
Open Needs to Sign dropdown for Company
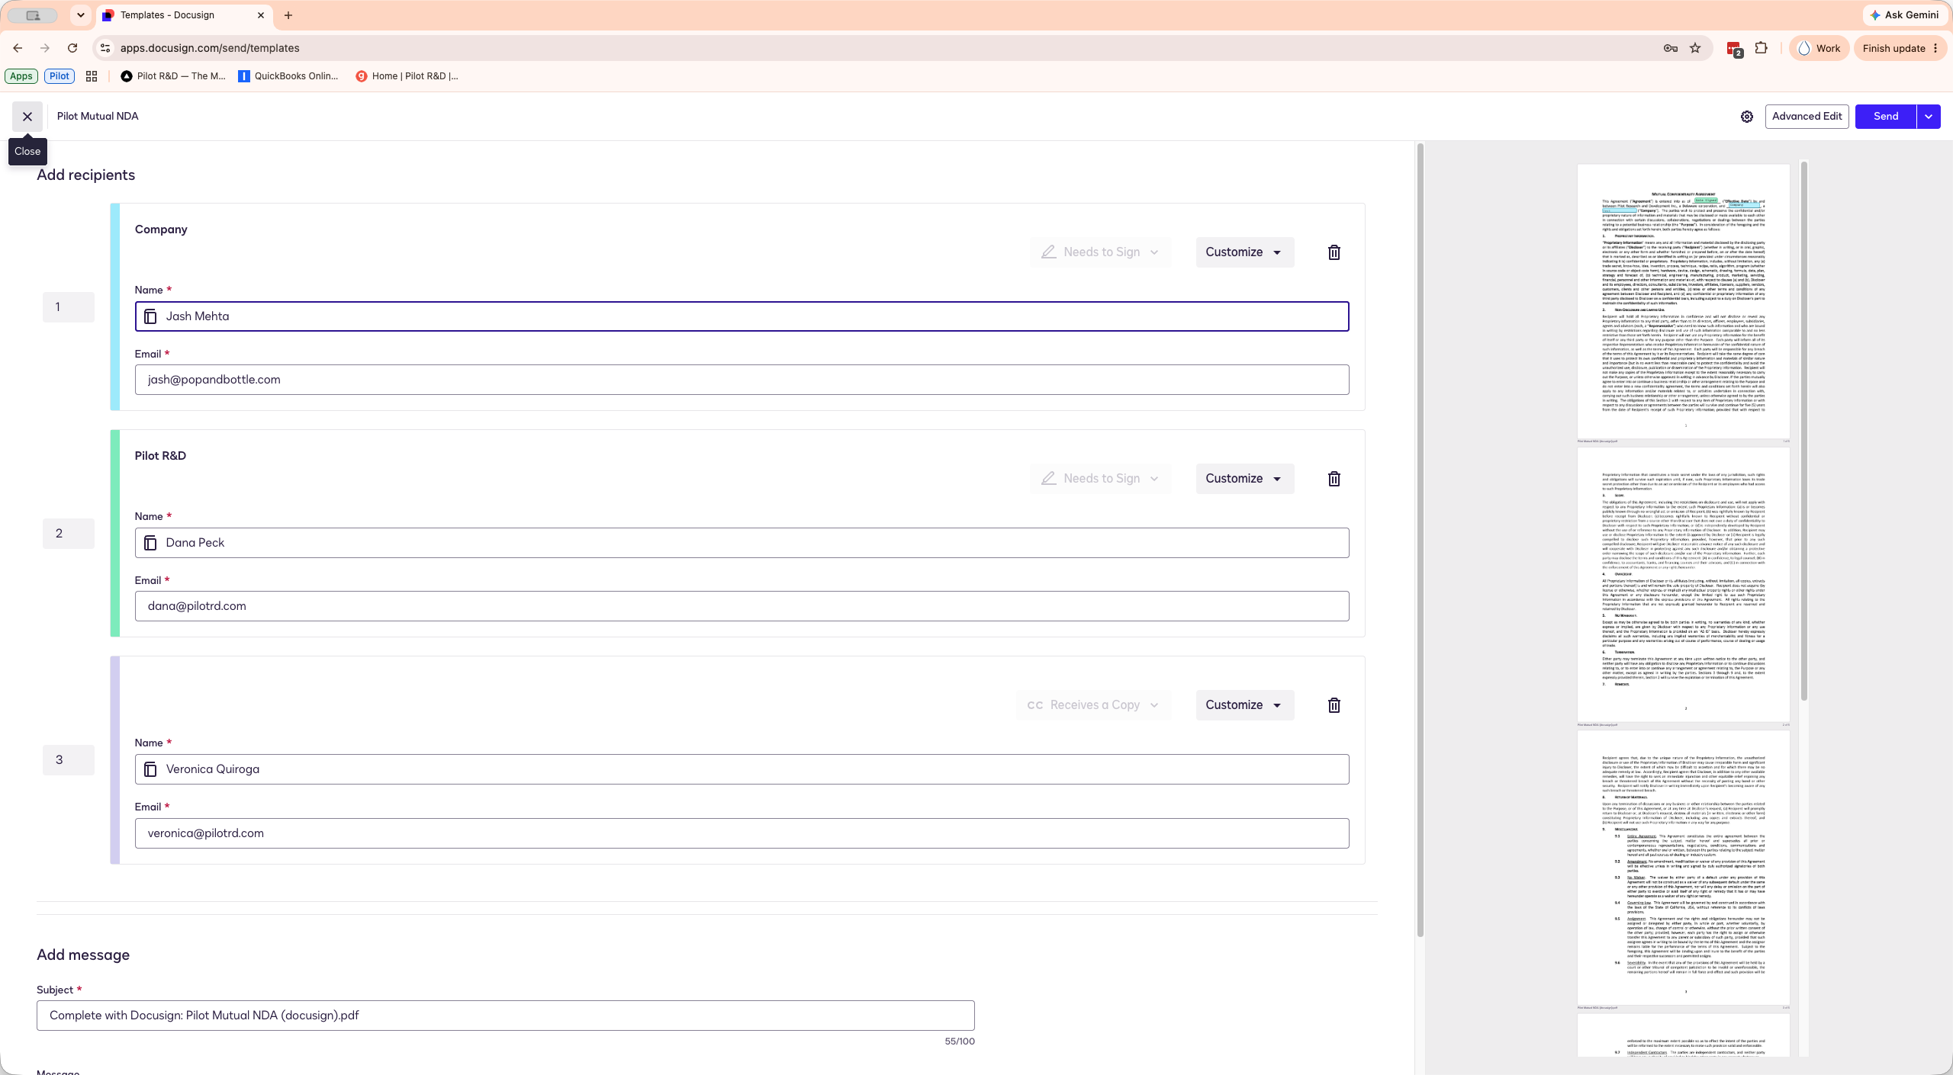[x=1100, y=252]
